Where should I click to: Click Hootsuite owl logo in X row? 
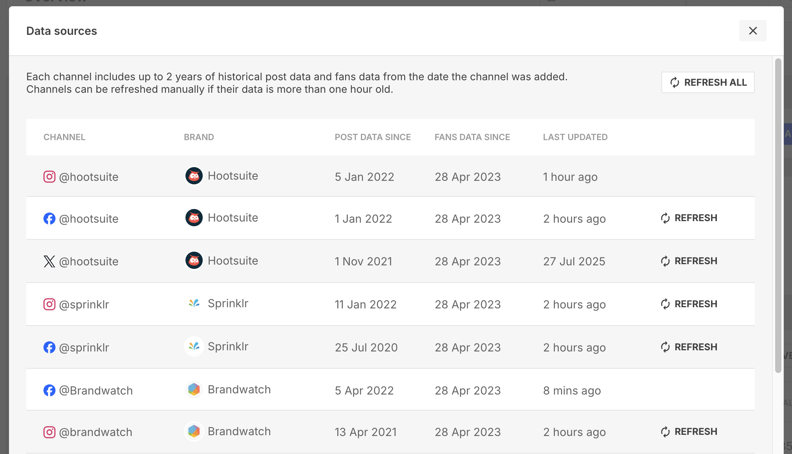194,261
